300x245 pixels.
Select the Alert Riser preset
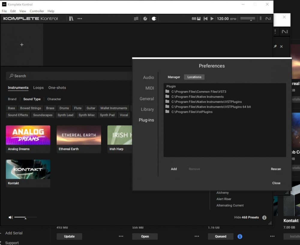click(224, 199)
